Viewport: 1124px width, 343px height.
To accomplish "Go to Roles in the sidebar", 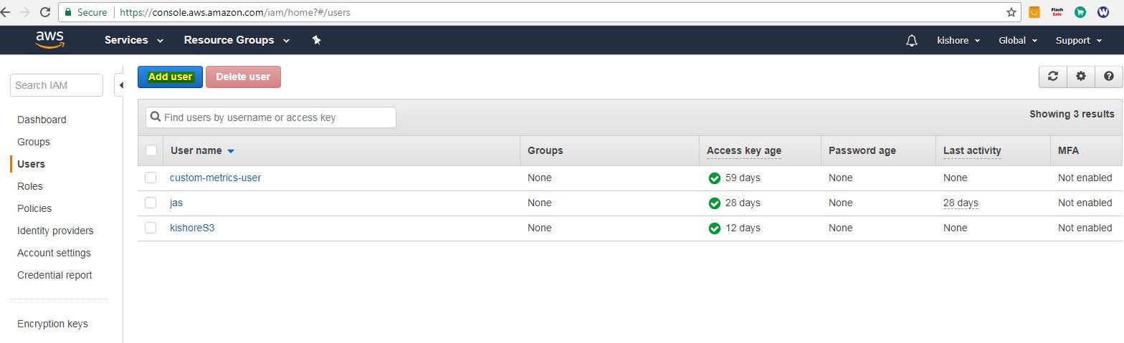I will (x=30, y=186).
